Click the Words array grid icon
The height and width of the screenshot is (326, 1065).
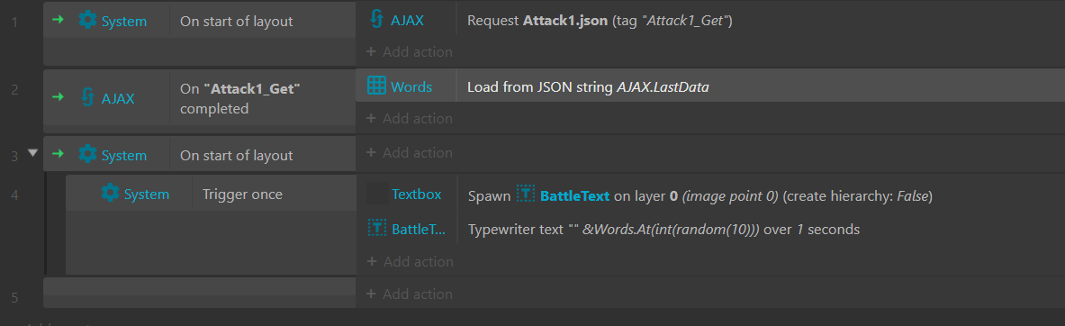tap(376, 86)
